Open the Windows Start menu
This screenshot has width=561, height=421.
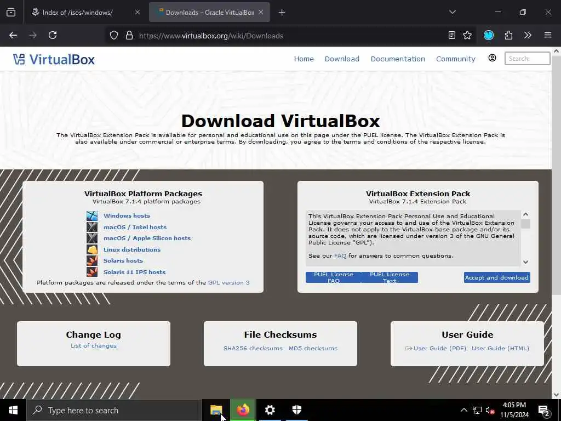(13, 410)
